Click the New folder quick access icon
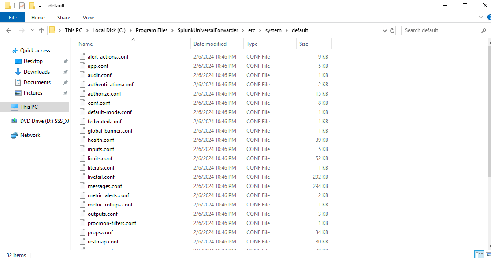 click(32, 6)
